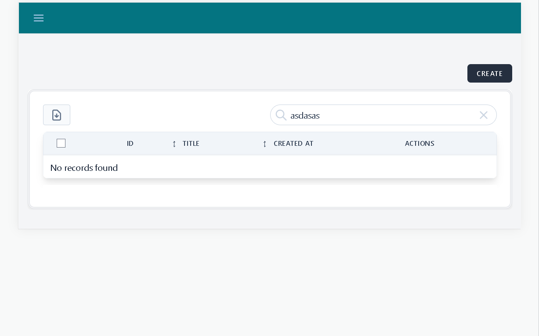This screenshot has width=539, height=336.
Task: Toggle sort arrow beside CREATED AT column
Action: pyautogui.click(x=264, y=144)
